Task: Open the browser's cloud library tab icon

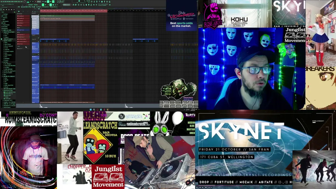Action: point(12,9)
